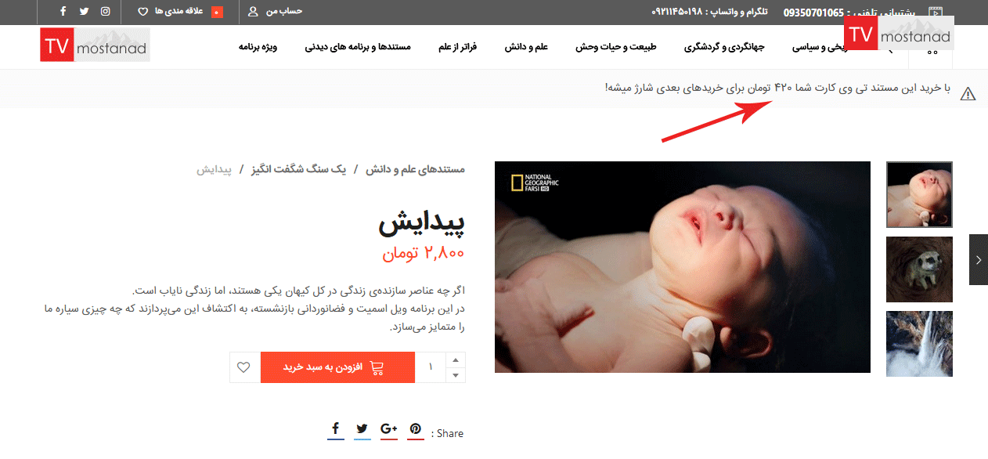Share on Pinterest icon
Screen dimensions: 988x459
416,429
